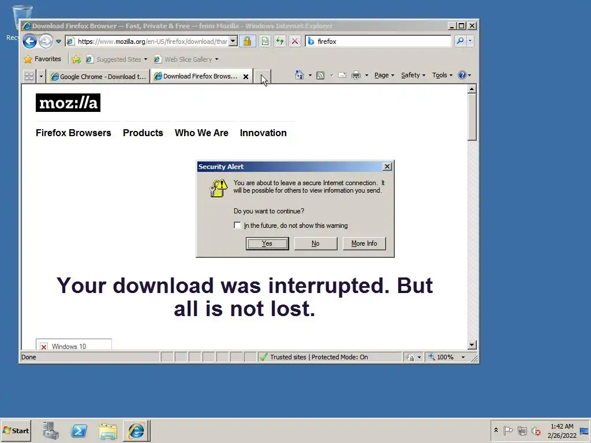Click the vertical scrollbar thumb

472,117
